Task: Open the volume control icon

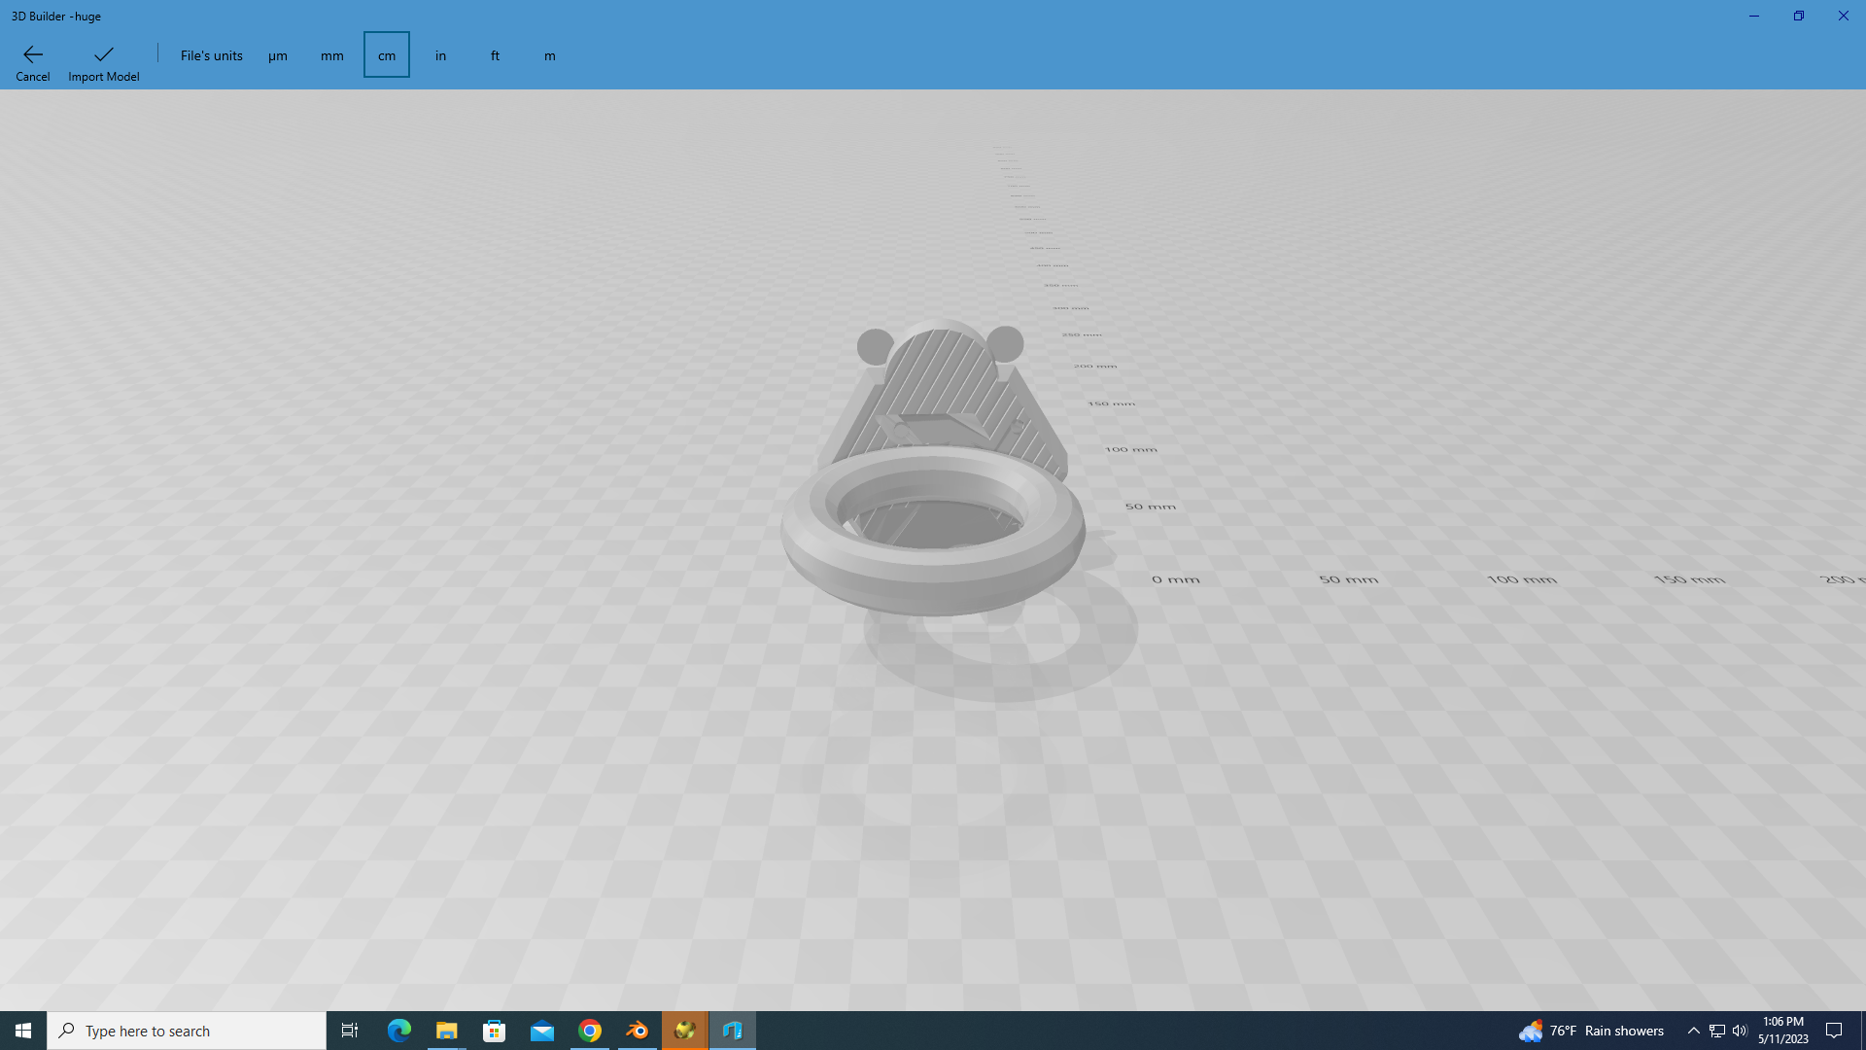Action: (x=1740, y=1031)
